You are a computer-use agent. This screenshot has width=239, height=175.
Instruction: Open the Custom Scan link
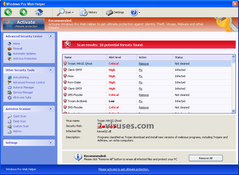point(21,126)
